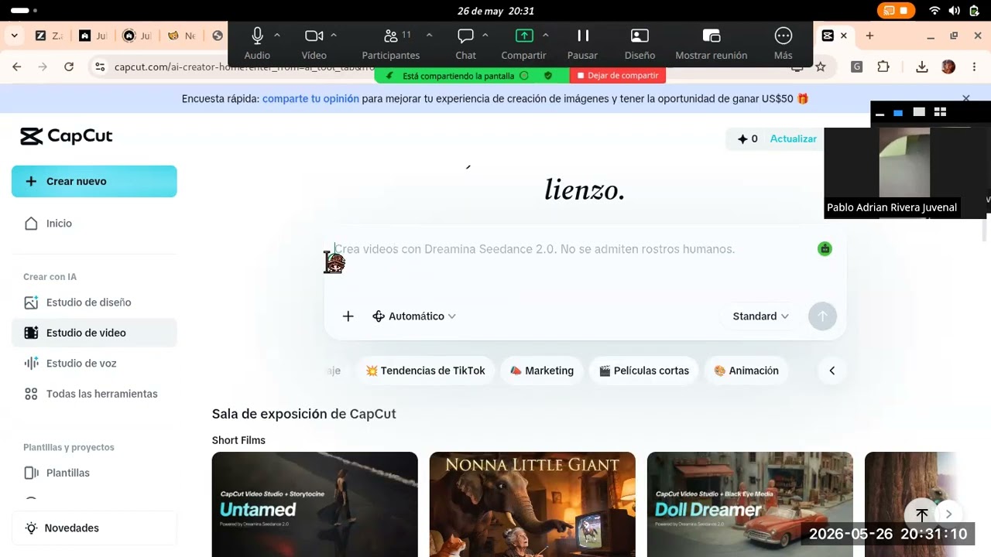Click the Zoom Compartir button
Viewport: 991px width, 557px height.
click(x=524, y=43)
